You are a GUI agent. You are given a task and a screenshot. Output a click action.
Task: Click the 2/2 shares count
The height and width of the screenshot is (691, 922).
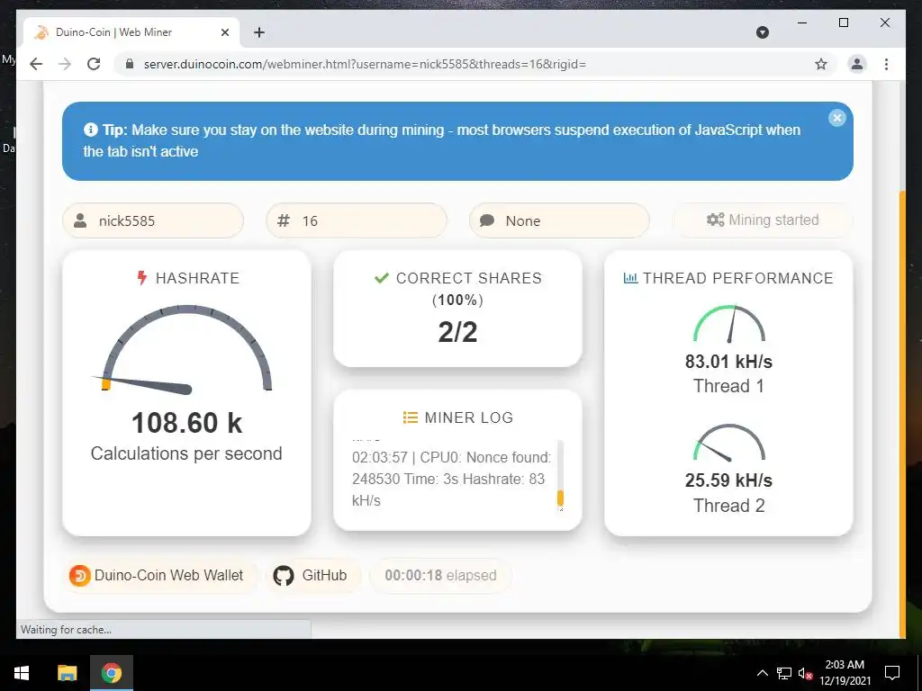457,332
